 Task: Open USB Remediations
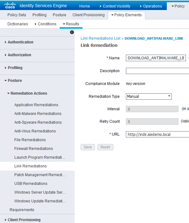[31, 184]
